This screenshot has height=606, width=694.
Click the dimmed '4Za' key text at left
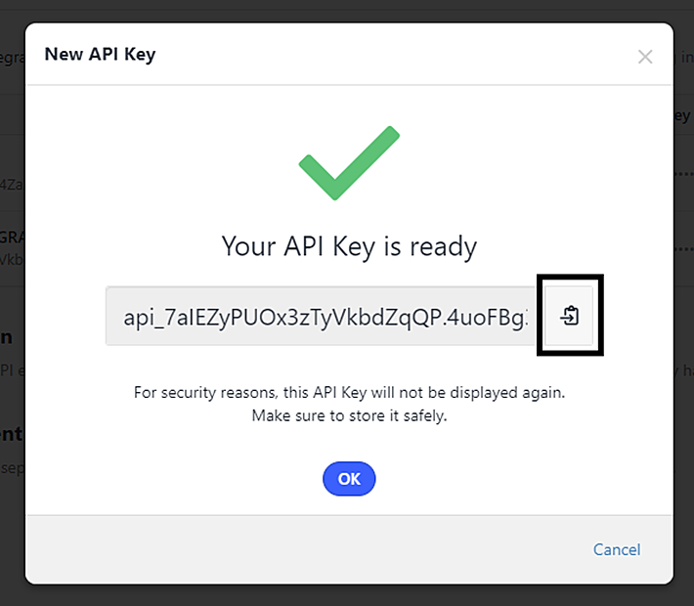point(12,184)
